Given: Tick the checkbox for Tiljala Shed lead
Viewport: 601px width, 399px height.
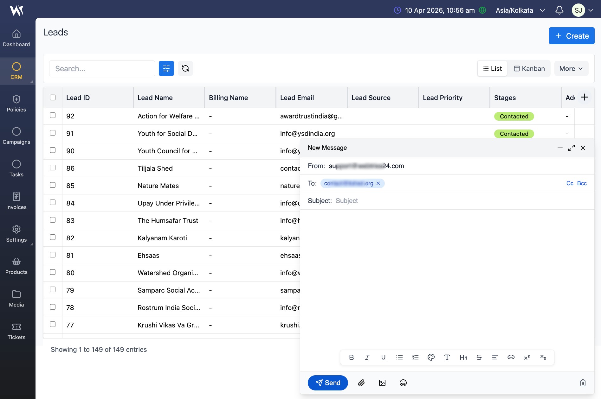Looking at the screenshot, I should [53, 168].
